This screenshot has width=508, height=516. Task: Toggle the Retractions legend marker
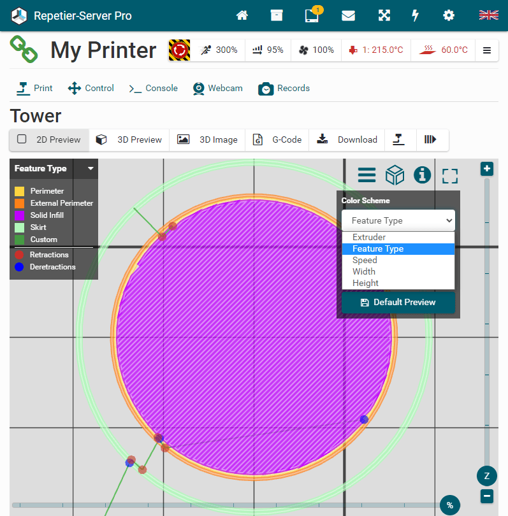(19, 255)
